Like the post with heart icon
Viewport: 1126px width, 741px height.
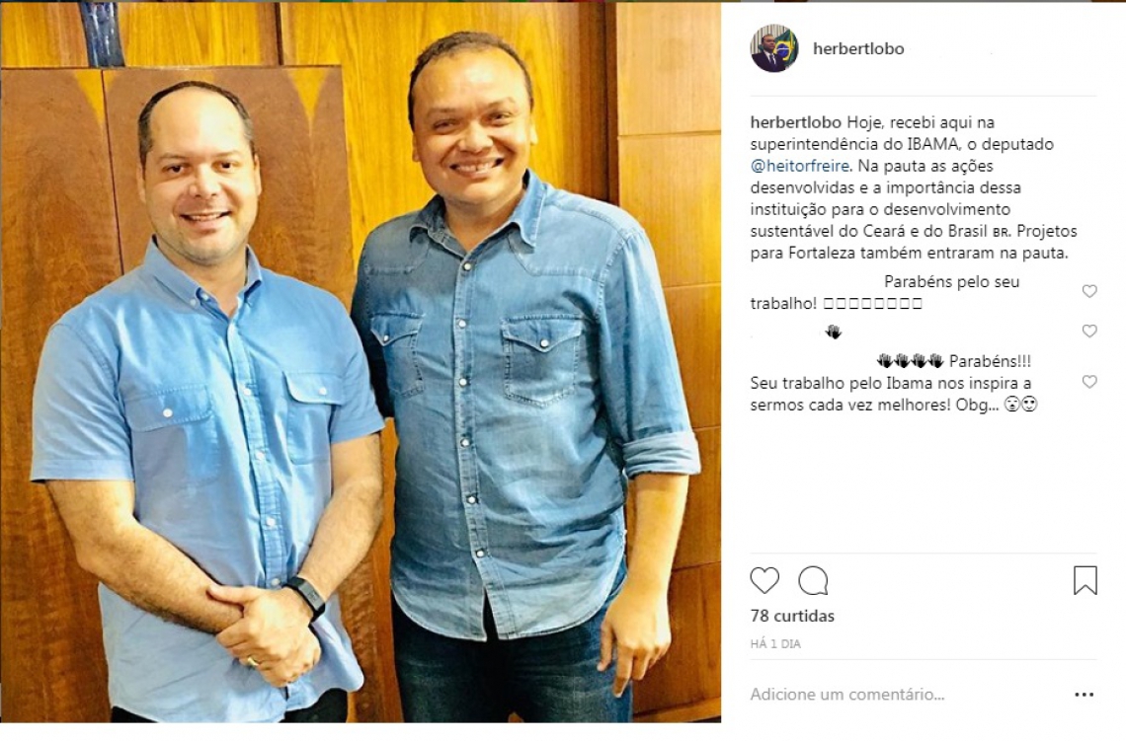pos(764,580)
